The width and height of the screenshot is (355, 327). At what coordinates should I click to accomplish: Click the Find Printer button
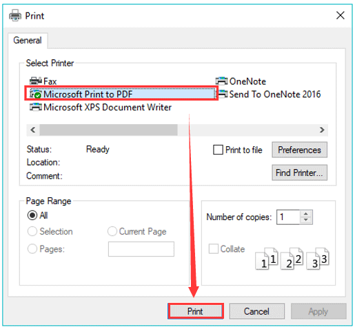pyautogui.click(x=299, y=172)
